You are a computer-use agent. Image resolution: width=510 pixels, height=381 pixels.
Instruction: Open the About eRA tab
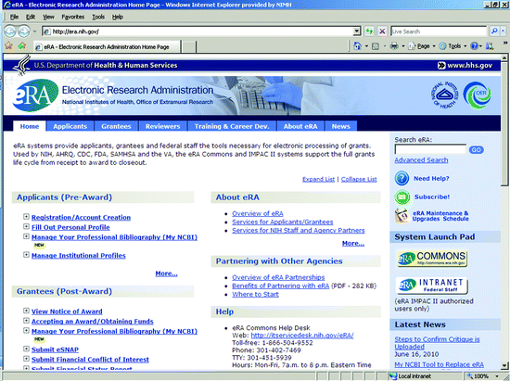click(300, 126)
